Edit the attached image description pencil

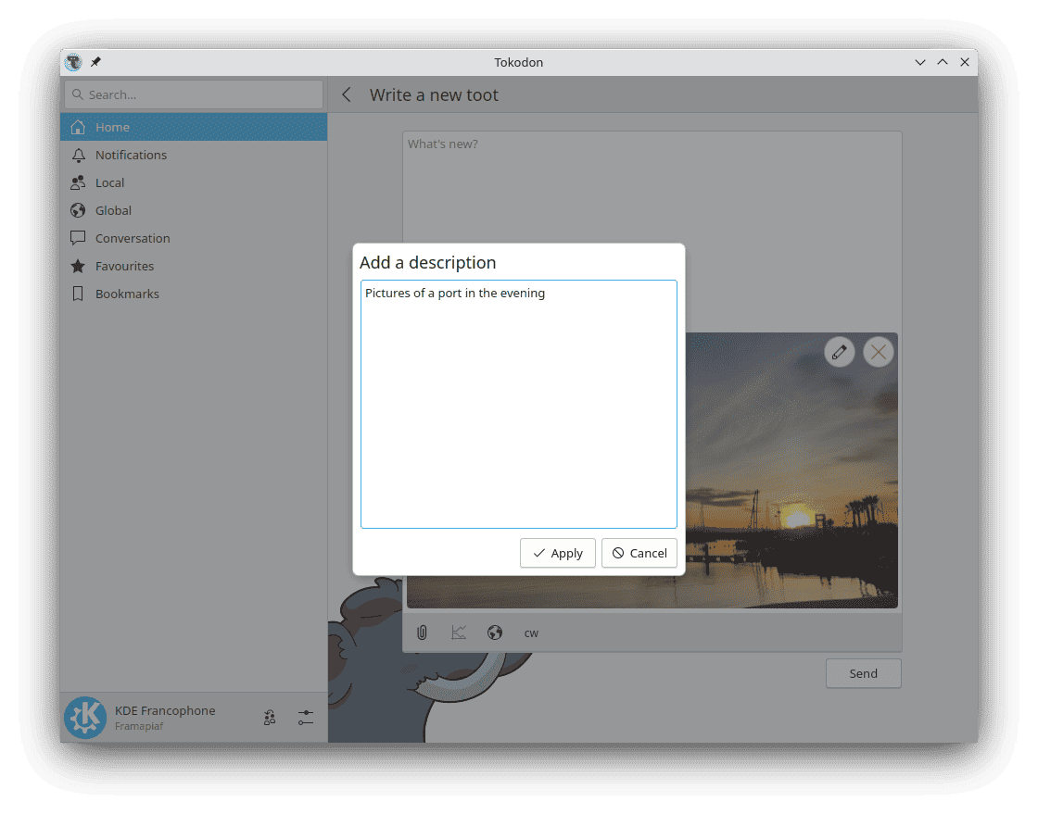click(x=839, y=352)
